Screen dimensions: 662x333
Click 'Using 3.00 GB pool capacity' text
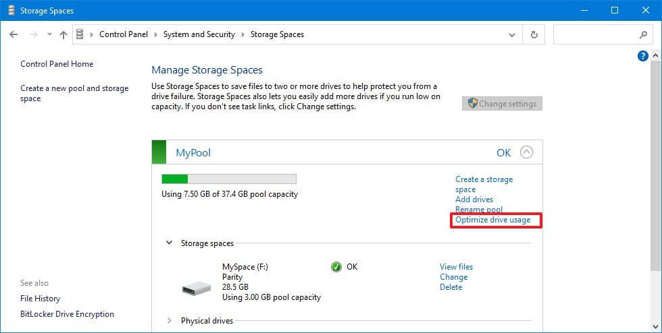[x=272, y=297]
